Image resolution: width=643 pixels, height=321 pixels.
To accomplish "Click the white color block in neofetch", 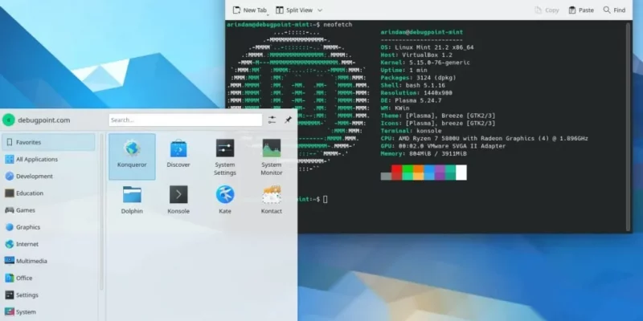I will click(x=461, y=173).
